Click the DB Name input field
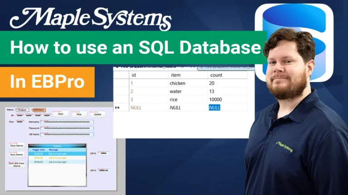This screenshot has width=348, height=195. point(67,134)
